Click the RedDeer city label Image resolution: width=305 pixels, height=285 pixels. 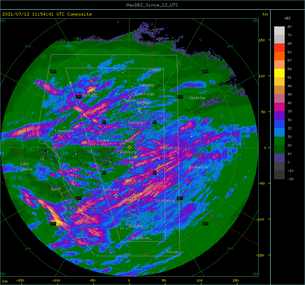pyautogui.click(x=144, y=103)
